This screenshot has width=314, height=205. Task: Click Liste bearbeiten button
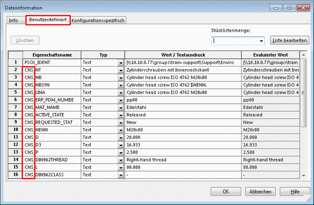(x=290, y=40)
